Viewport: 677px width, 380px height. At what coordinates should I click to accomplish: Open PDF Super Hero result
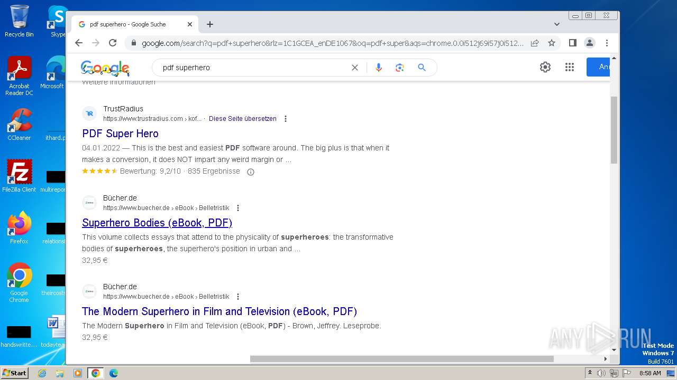click(120, 134)
